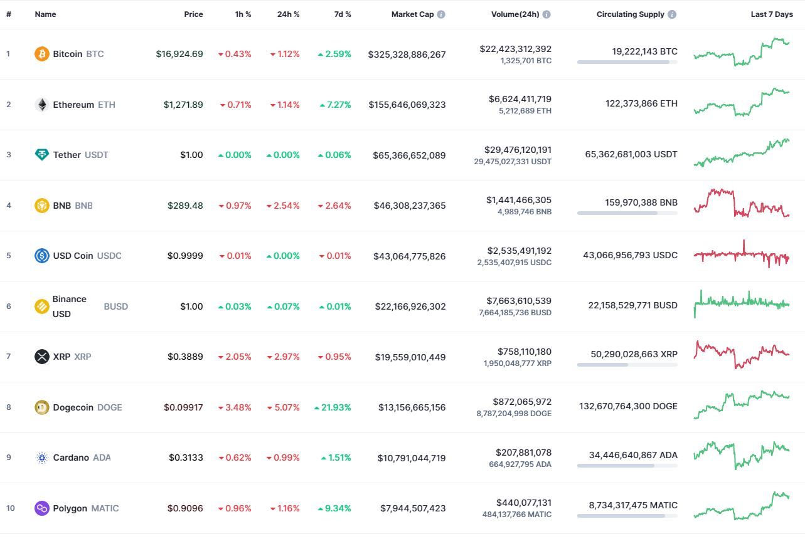The height and width of the screenshot is (539, 805).
Task: Click the Dogecoin logo icon
Action: pos(42,407)
